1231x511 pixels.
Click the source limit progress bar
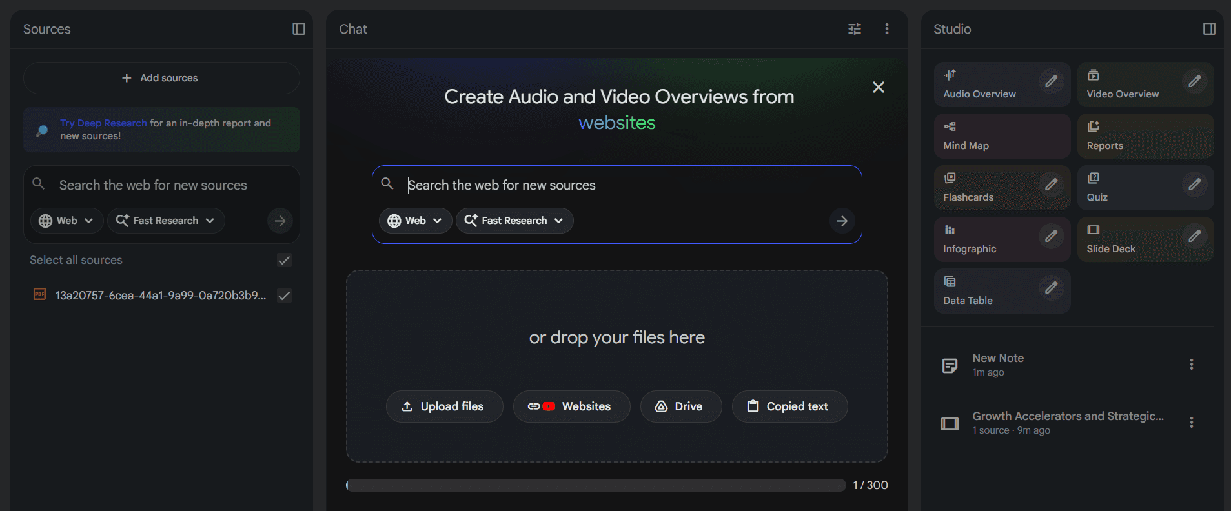tap(596, 485)
